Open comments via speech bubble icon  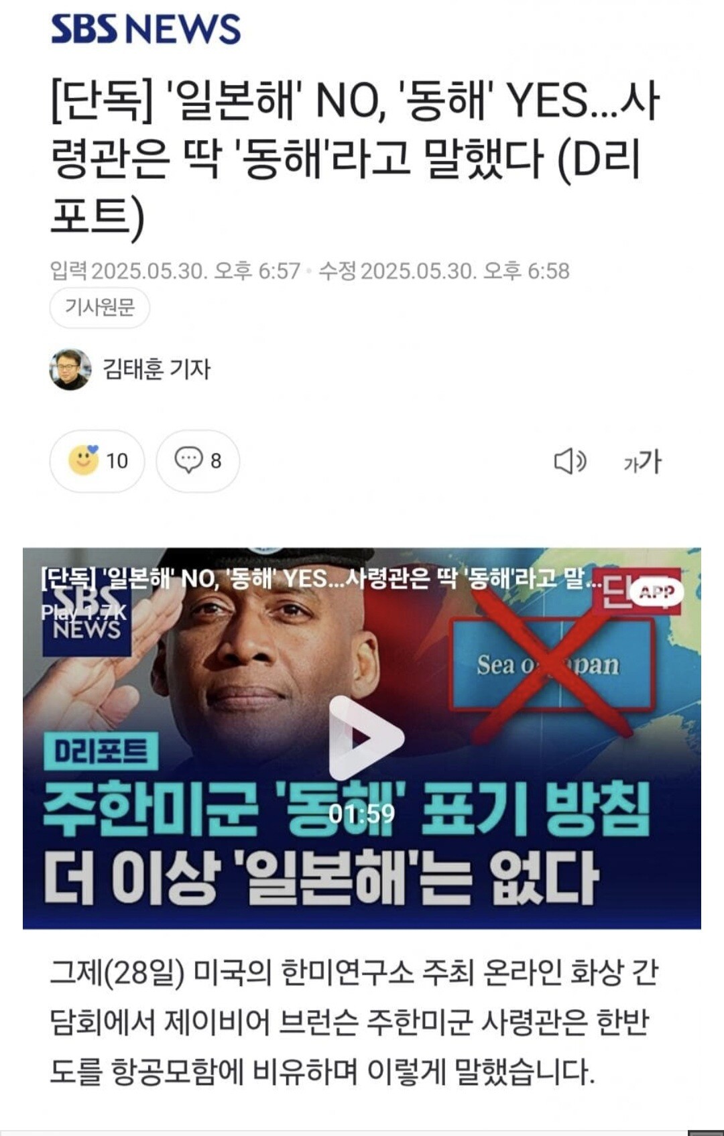(188, 460)
